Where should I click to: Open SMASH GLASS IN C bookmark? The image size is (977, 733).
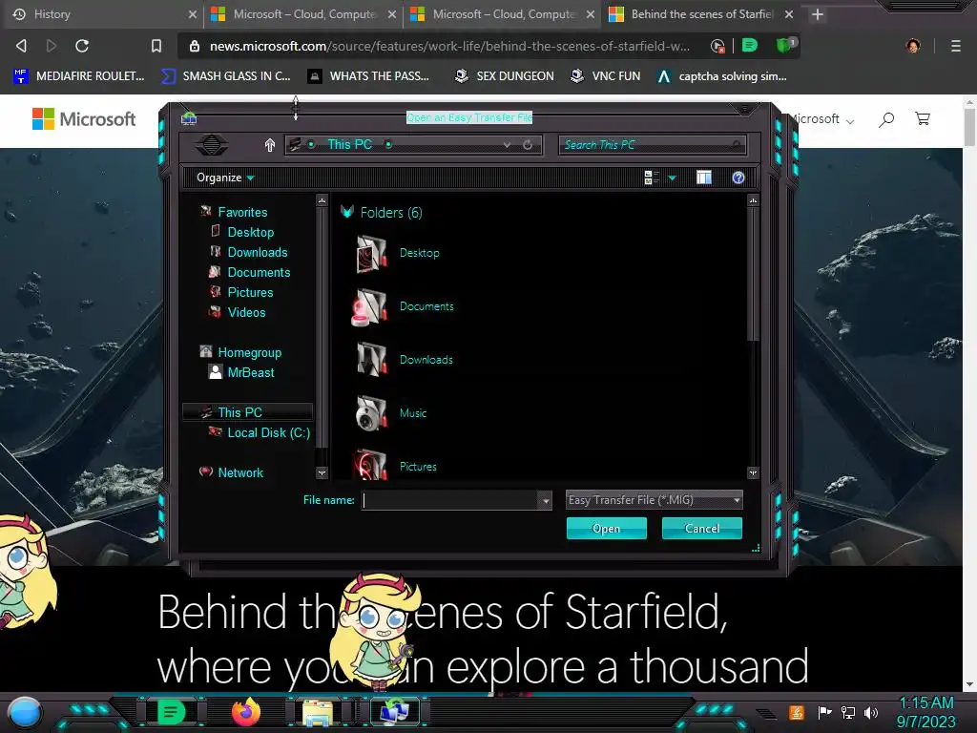pyautogui.click(x=225, y=76)
